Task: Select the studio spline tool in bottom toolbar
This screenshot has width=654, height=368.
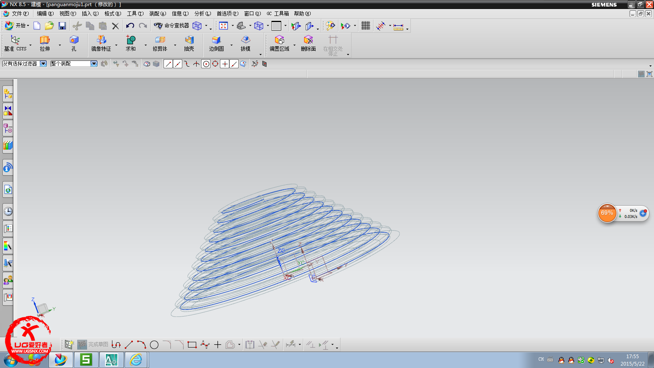Action: point(205,345)
